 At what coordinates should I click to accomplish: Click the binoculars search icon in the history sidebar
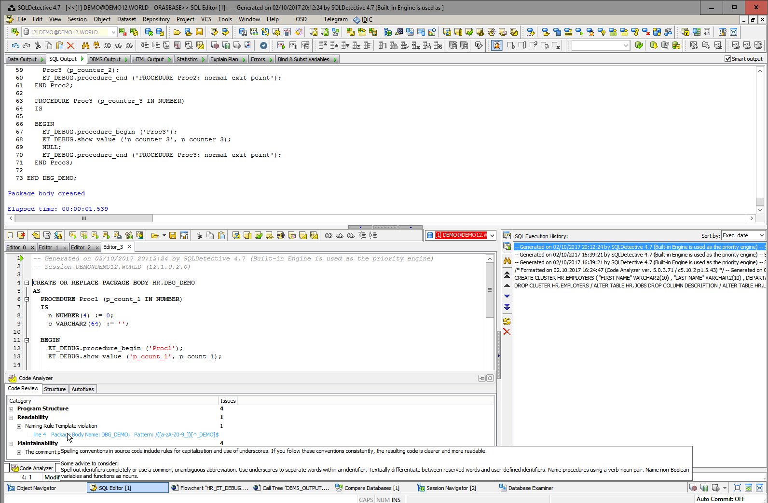pyautogui.click(x=507, y=260)
